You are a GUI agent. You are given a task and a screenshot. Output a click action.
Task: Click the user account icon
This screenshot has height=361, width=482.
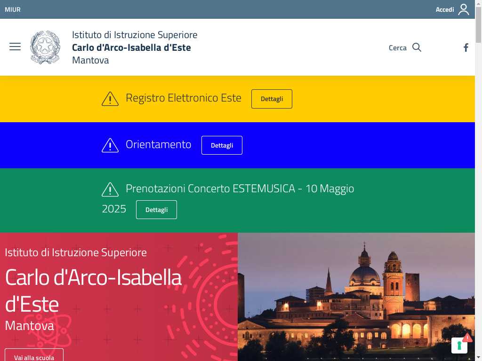pyautogui.click(x=464, y=9)
